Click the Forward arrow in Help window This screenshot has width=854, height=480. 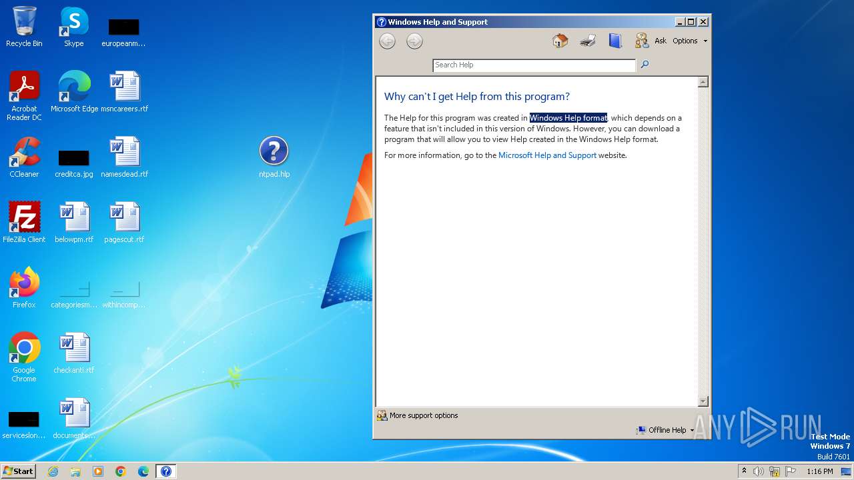click(414, 41)
